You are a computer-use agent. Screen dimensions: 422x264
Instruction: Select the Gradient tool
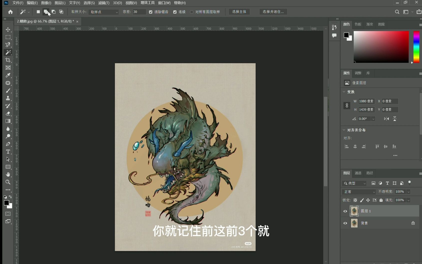[8, 121]
